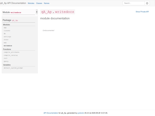Viewport: 155px width, 116px height.
Task: Click the Functions sidebar heading
Action: (7, 49)
